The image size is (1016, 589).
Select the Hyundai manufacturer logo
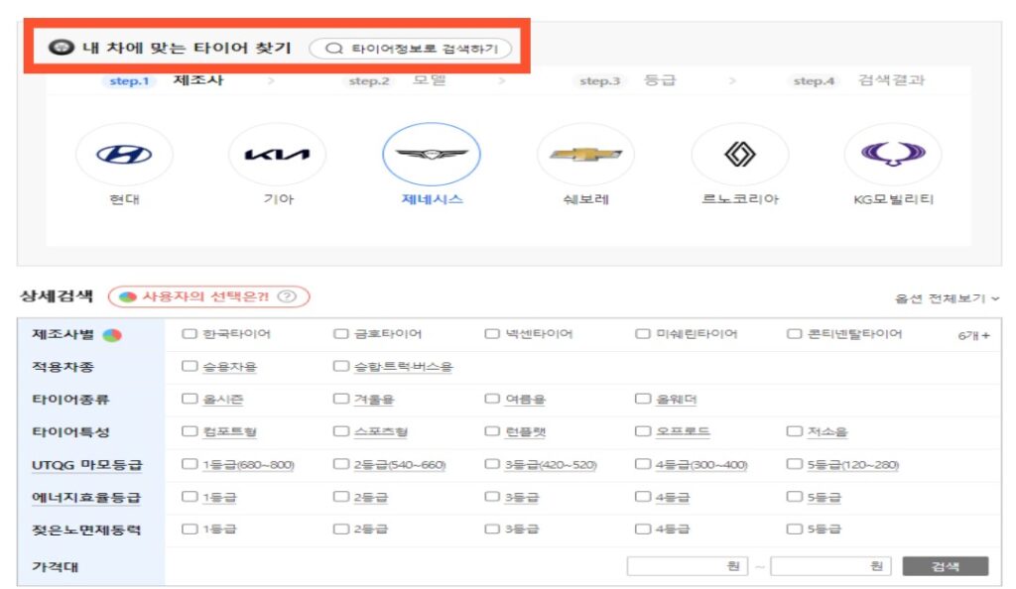tap(124, 155)
